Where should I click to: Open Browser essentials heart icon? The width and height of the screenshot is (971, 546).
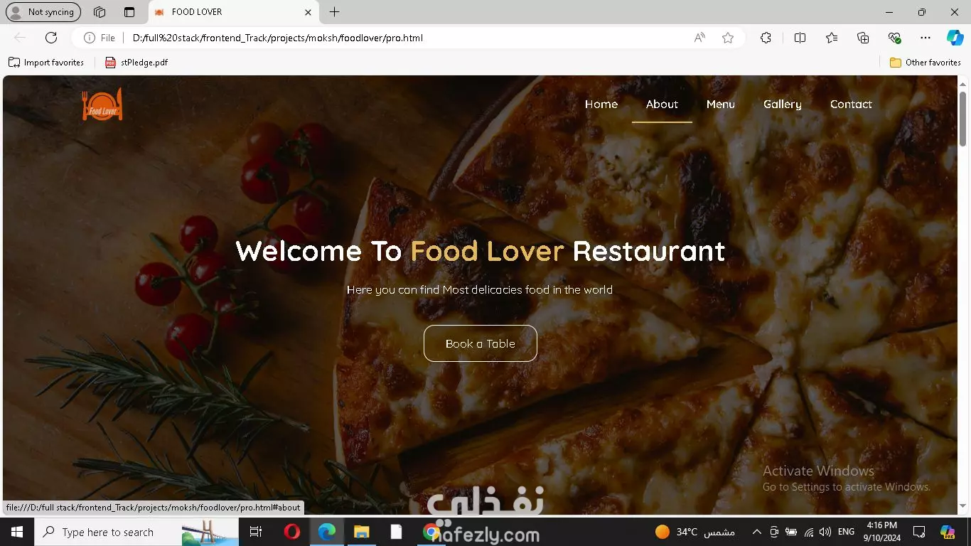point(894,38)
